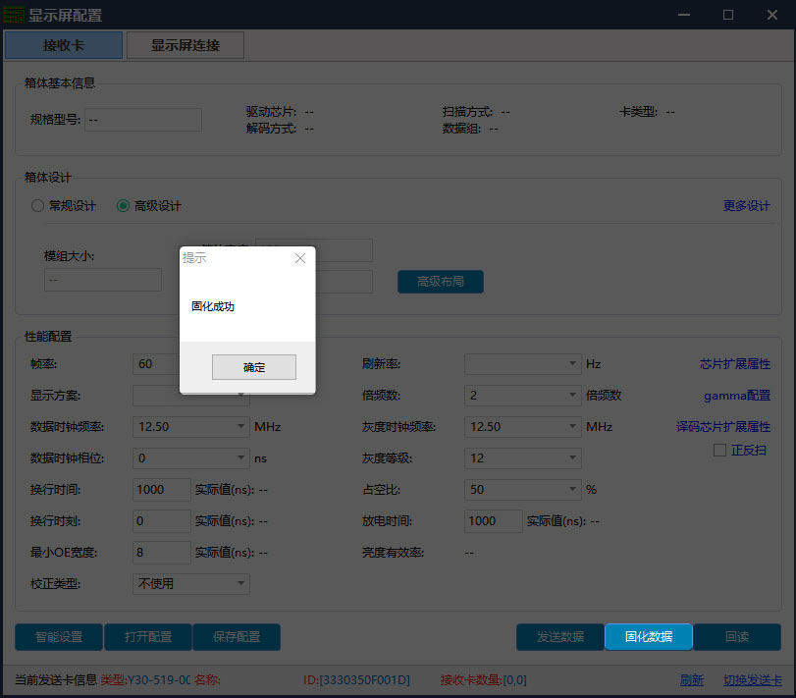This screenshot has width=796, height=698.
Task: Minimize the 显示屏配置 window
Action: pos(684,15)
